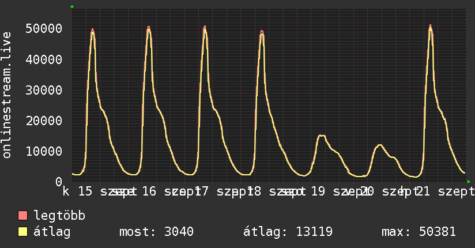Click the 50000 y-axis label
This screenshot has height=248, width=475.
[x=44, y=28]
